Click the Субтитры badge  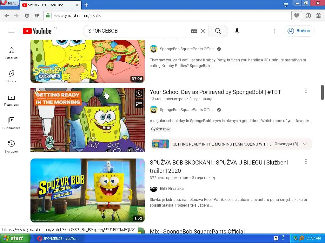(160, 129)
